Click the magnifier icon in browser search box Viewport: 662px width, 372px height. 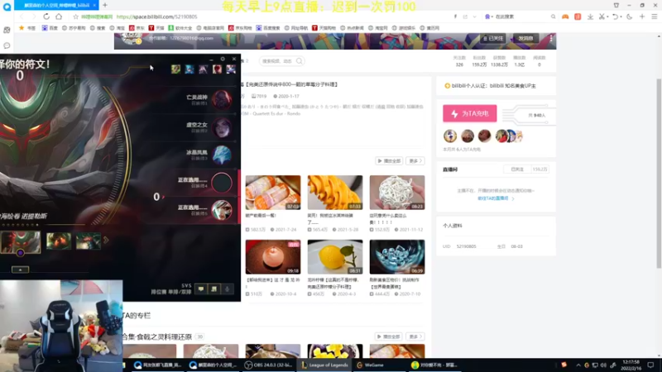553,17
